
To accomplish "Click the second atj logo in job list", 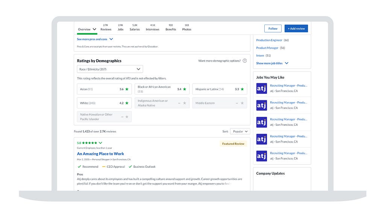I will (x=262, y=105).
